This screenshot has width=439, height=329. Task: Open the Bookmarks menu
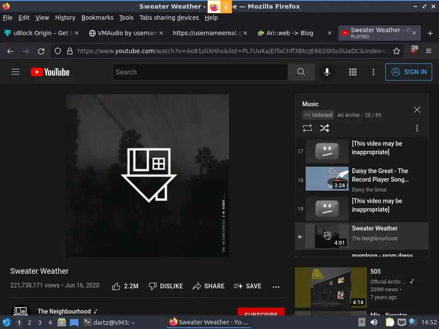tap(97, 18)
